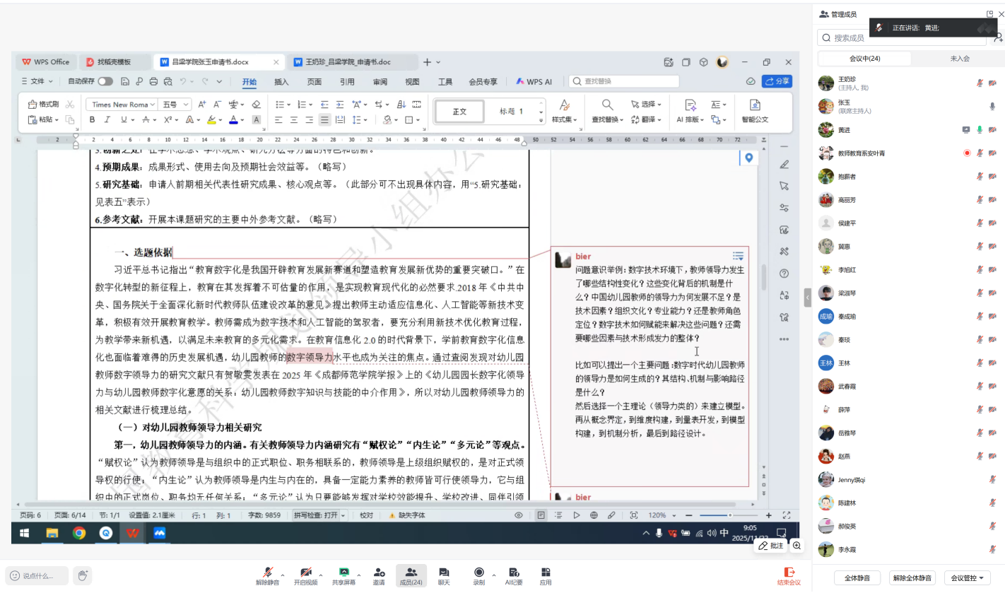Click the 结束会议 end meeting button
This screenshot has width=1005, height=593.
point(789,576)
